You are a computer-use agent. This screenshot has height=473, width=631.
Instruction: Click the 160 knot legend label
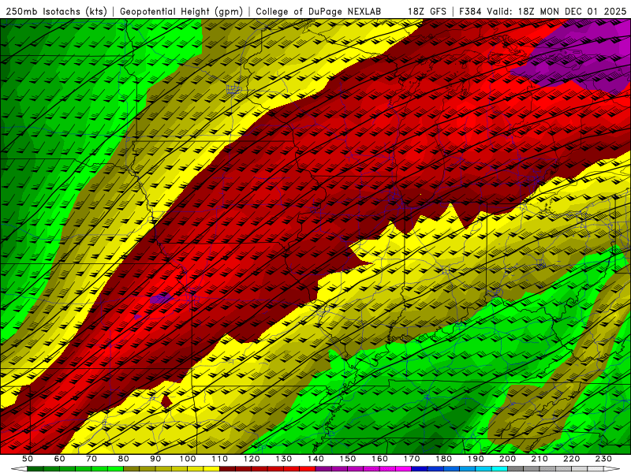click(379, 459)
